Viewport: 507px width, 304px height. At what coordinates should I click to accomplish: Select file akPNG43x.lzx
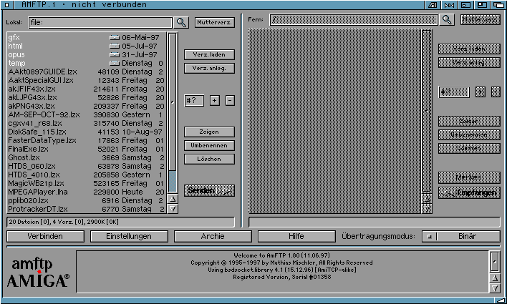87,106
